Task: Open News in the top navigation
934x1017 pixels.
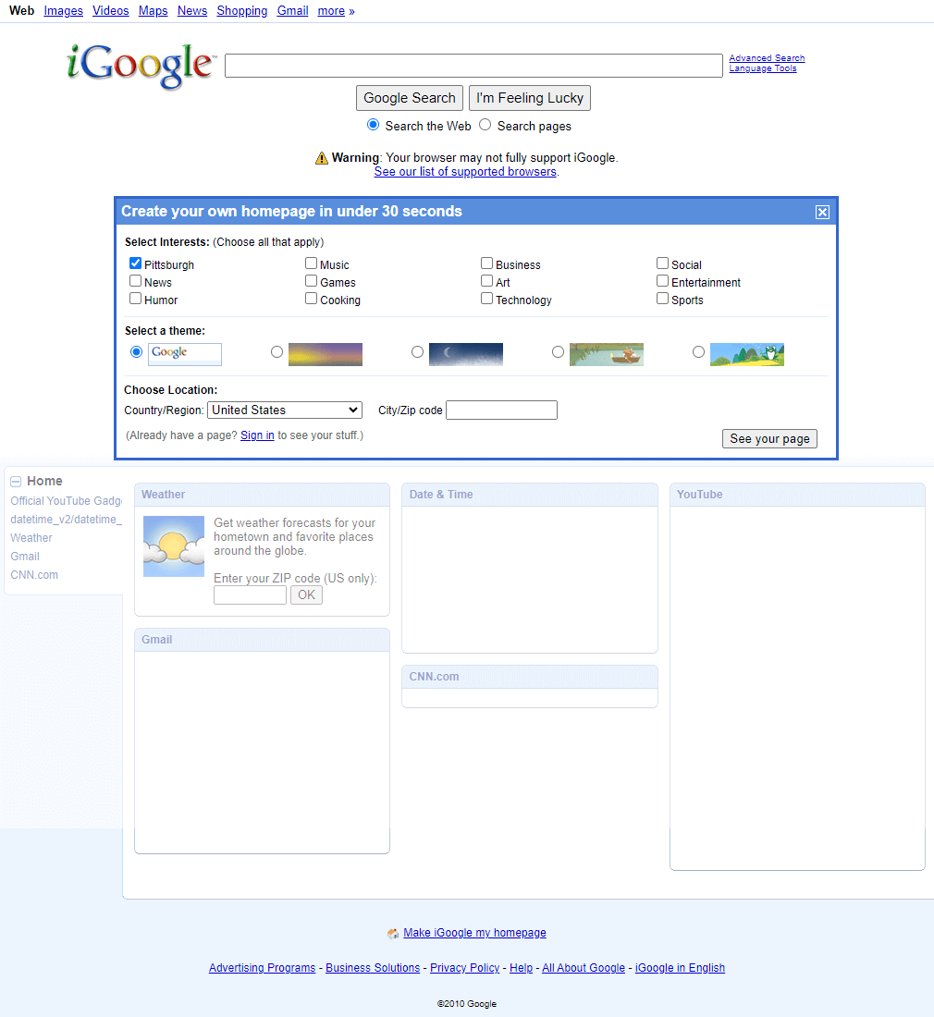Action: pyautogui.click(x=192, y=10)
